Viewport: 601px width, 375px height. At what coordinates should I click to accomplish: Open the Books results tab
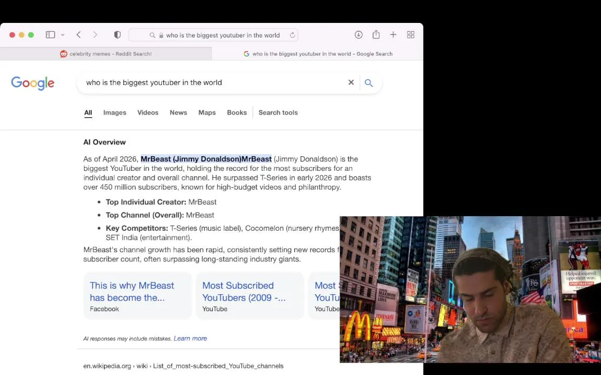[237, 113]
